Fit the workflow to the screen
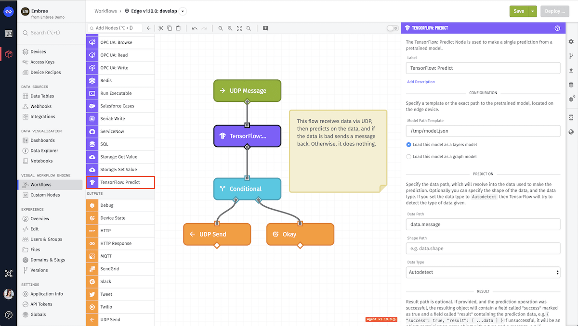Viewport: 578px width, 326px height. click(x=239, y=28)
